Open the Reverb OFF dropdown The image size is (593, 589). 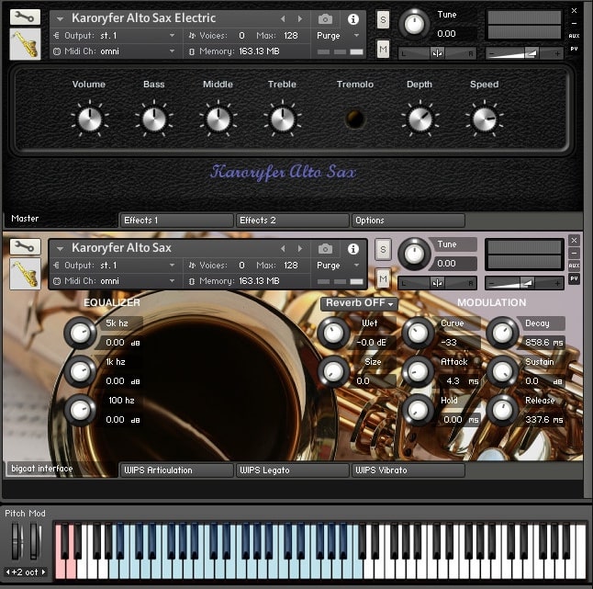tap(359, 303)
